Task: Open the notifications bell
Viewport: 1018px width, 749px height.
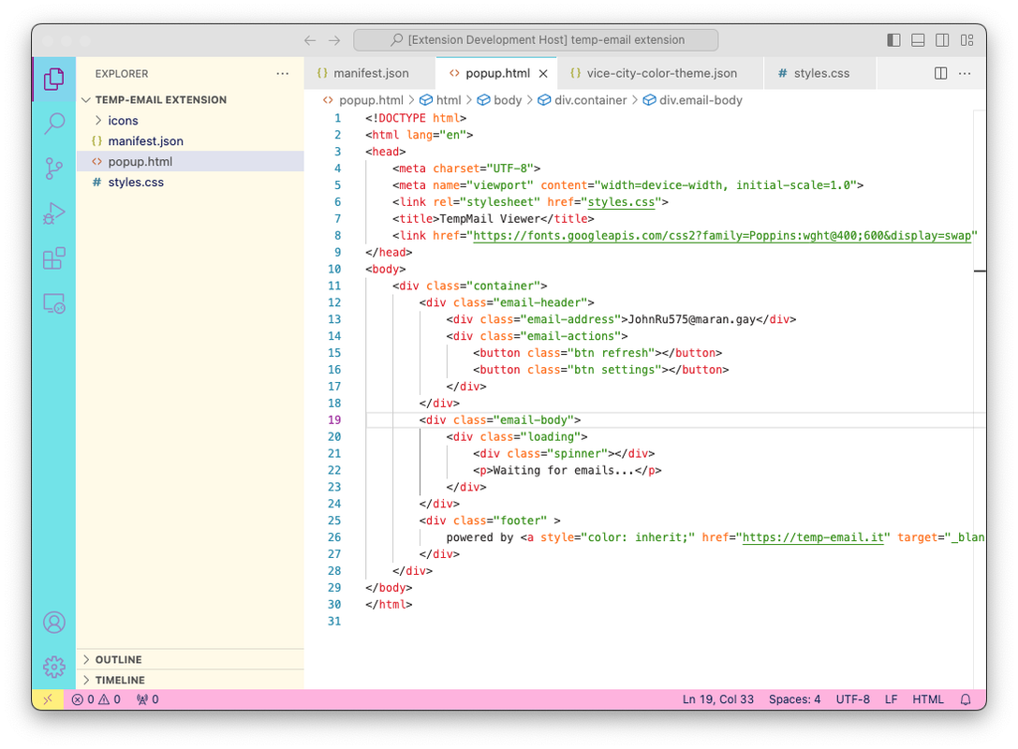Action: pos(966,699)
